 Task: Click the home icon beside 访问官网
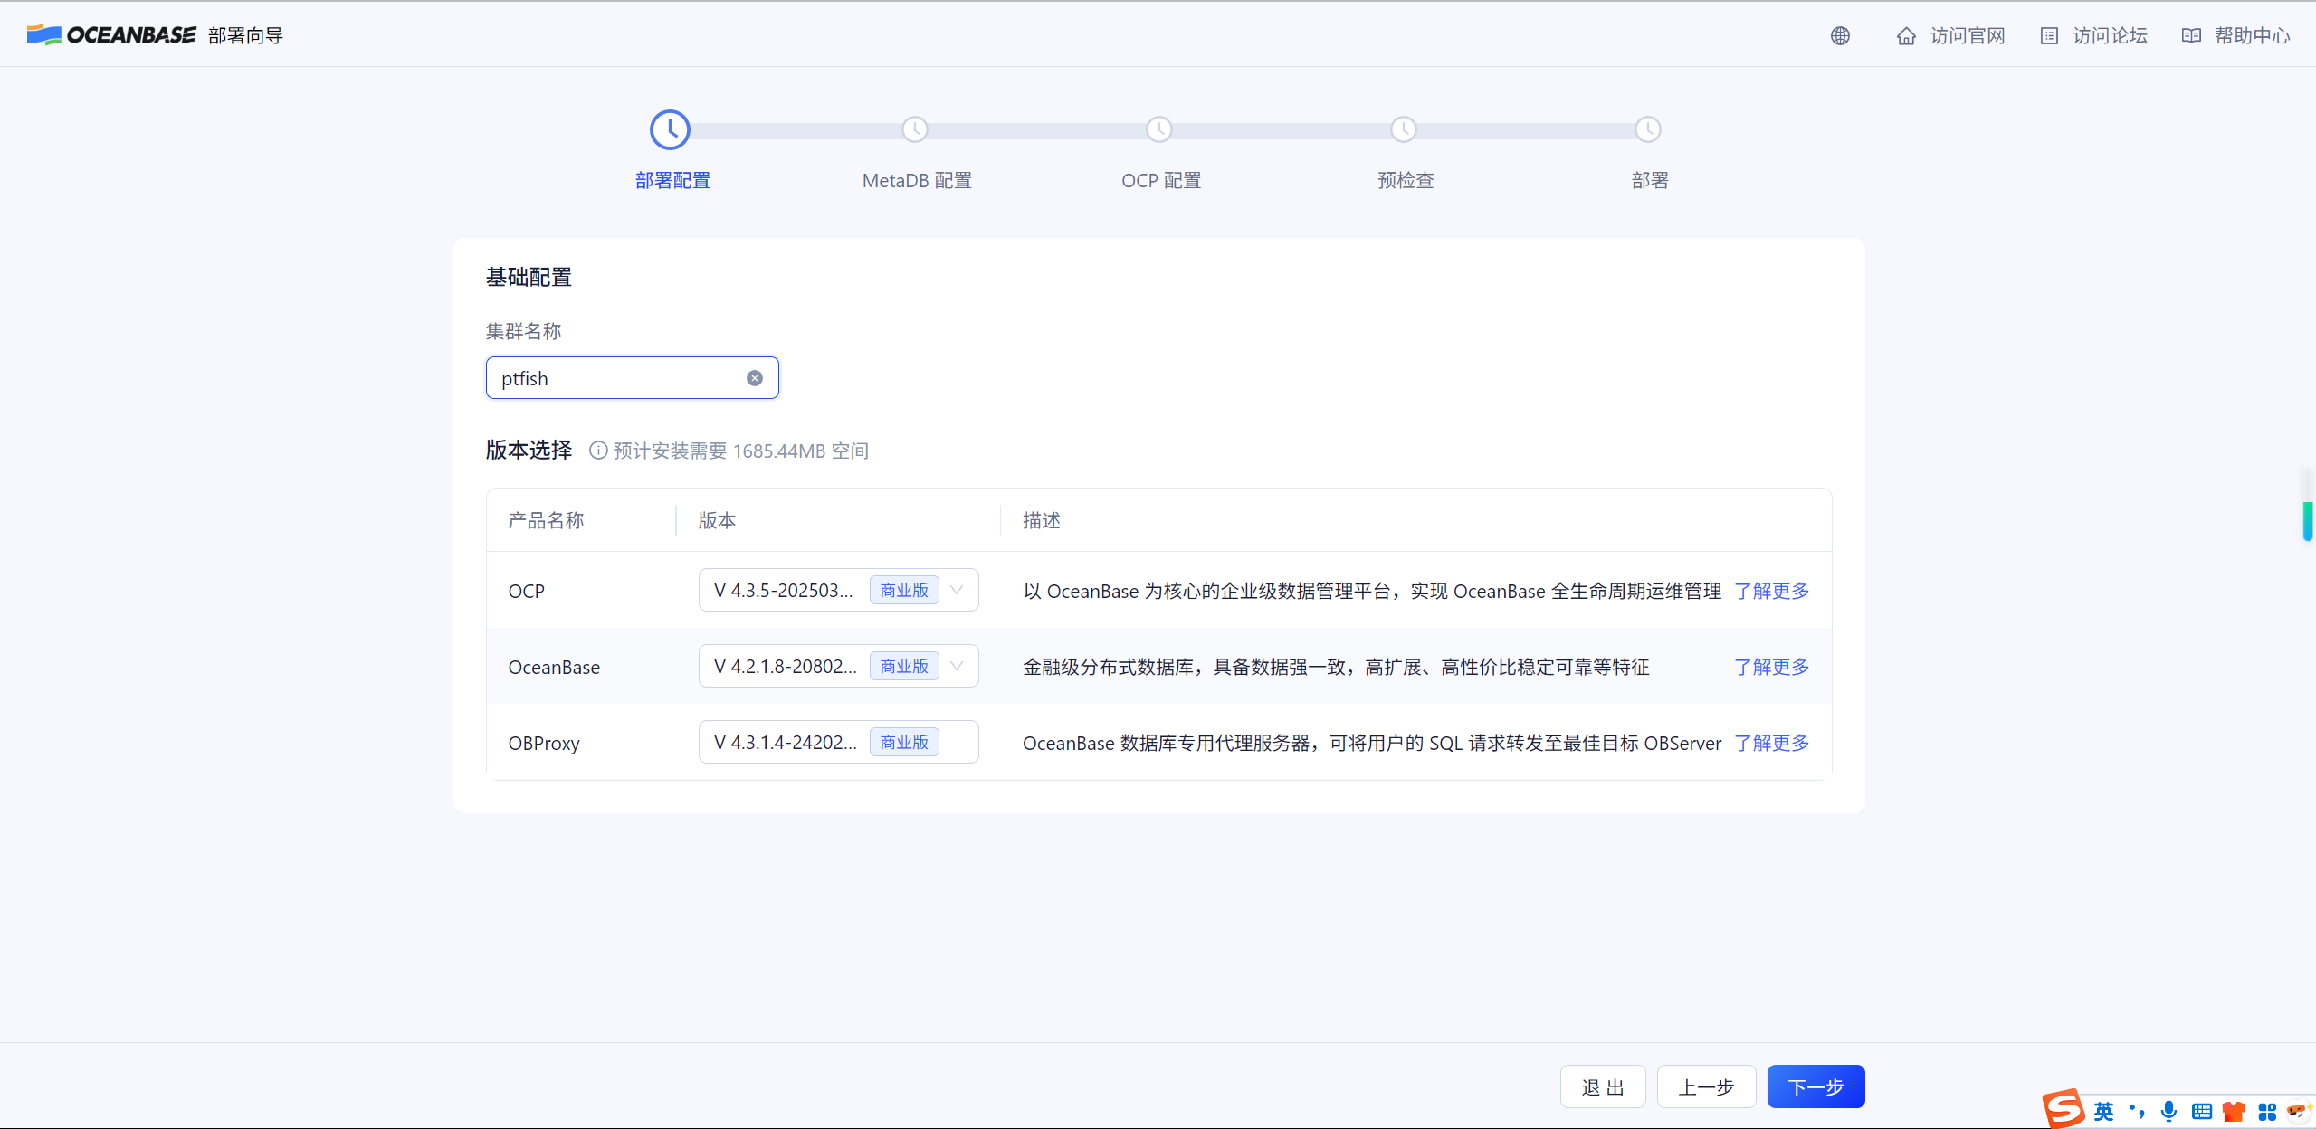point(1906,36)
